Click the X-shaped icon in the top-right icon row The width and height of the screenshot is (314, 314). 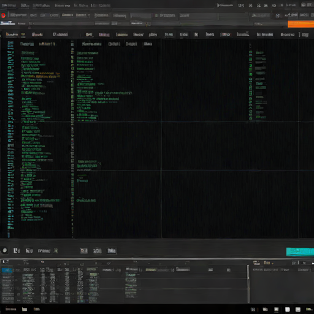pos(250,6)
